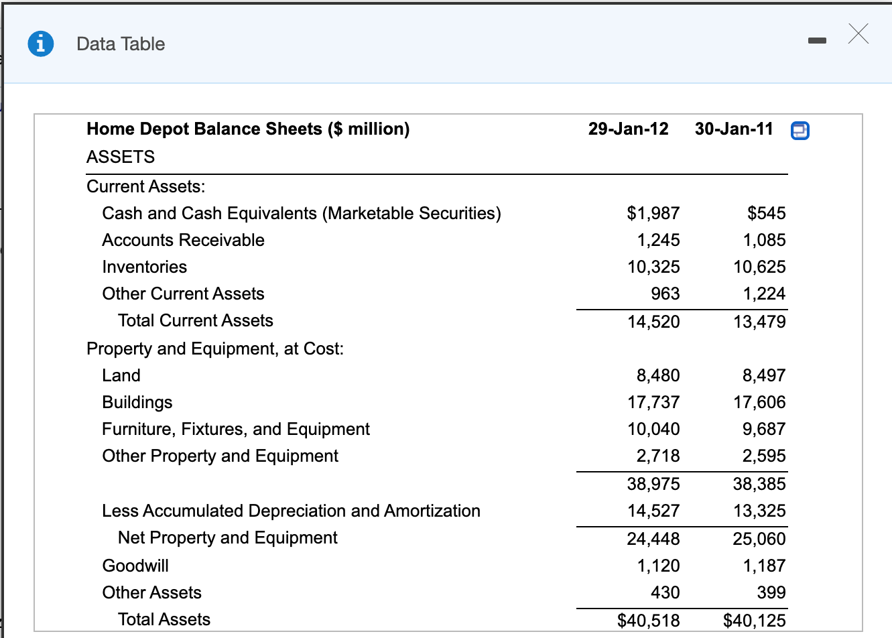Select the 'Total Assets' row label
The image size is (892, 638).
[164, 619]
